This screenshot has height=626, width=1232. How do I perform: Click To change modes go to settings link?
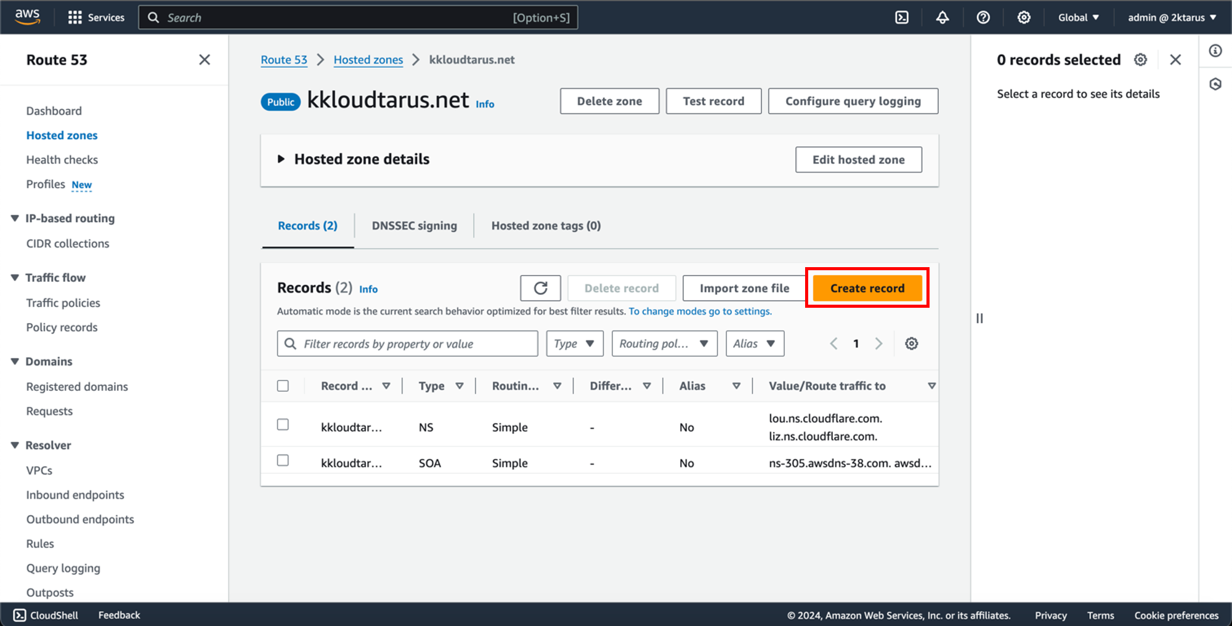click(x=700, y=311)
